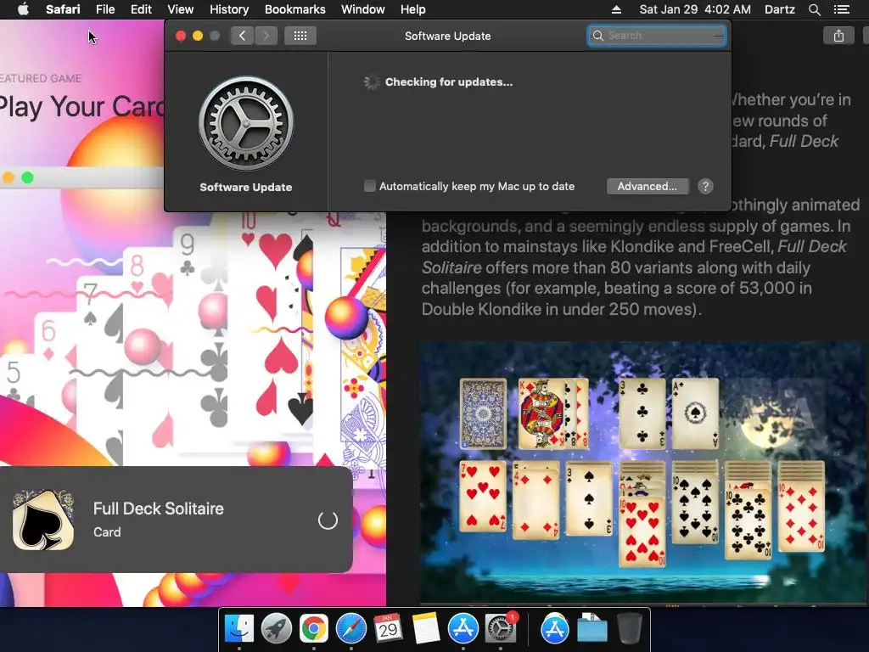Viewport: 869px width, 652px height.
Task: Open the Help menu
Action: pyautogui.click(x=413, y=9)
